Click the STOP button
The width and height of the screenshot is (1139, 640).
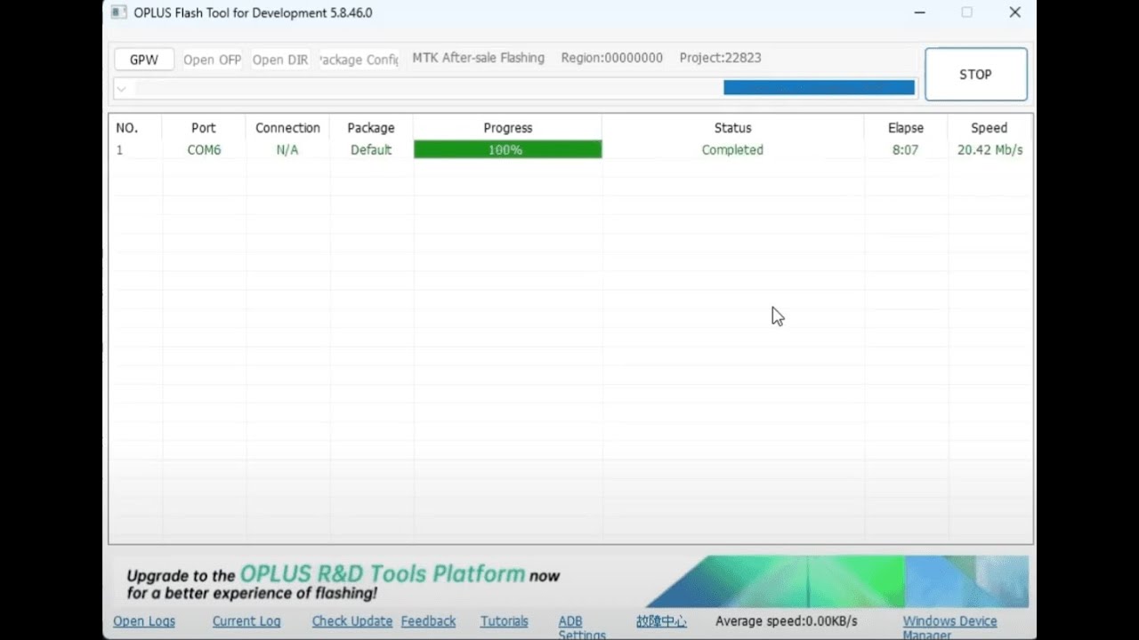pos(976,75)
